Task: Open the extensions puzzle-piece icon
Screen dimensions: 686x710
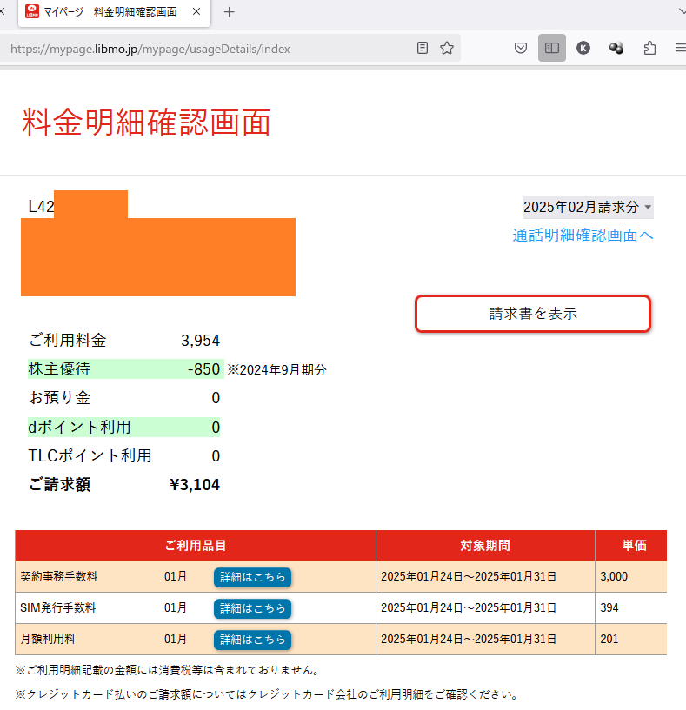Action: pyautogui.click(x=649, y=49)
